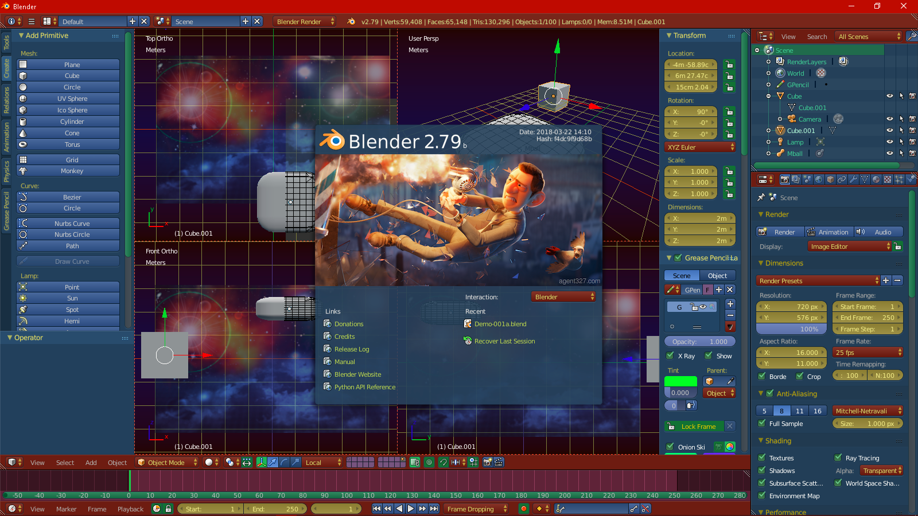Toggle the 3D manipulator axes icon
Image resolution: width=918 pixels, height=516 pixels.
point(262,462)
